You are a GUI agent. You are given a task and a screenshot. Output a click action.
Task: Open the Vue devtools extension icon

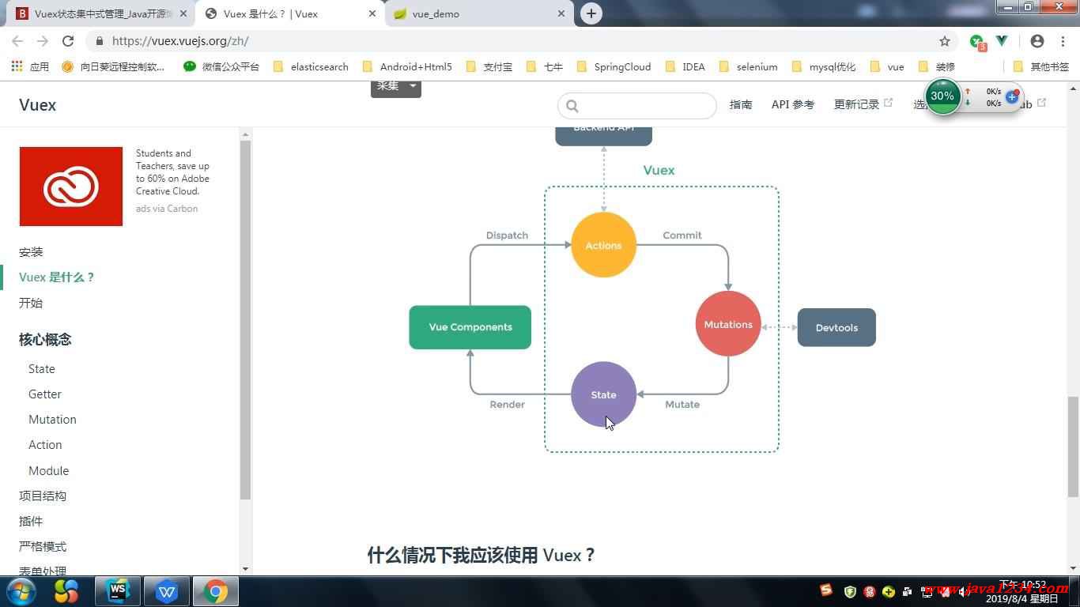(1002, 41)
